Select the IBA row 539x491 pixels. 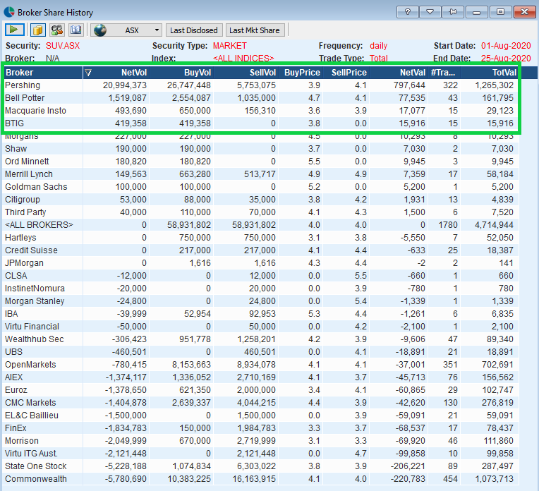pyautogui.click(x=260, y=314)
